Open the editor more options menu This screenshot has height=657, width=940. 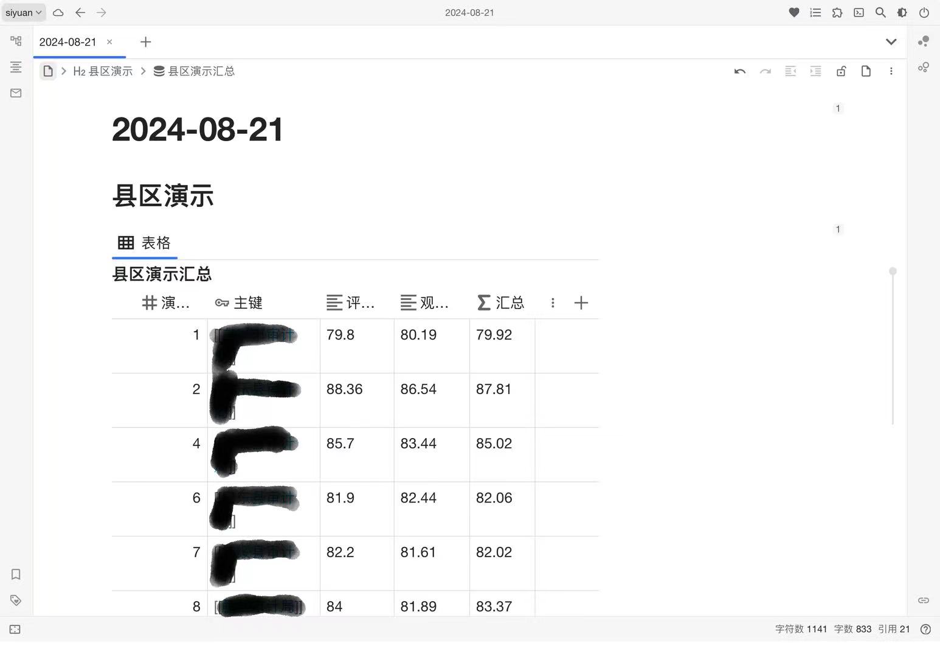[x=891, y=71]
